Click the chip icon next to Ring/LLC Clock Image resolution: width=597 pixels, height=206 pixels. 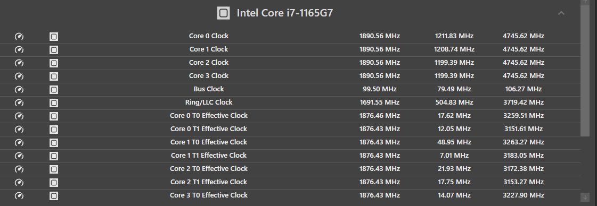tap(54, 103)
